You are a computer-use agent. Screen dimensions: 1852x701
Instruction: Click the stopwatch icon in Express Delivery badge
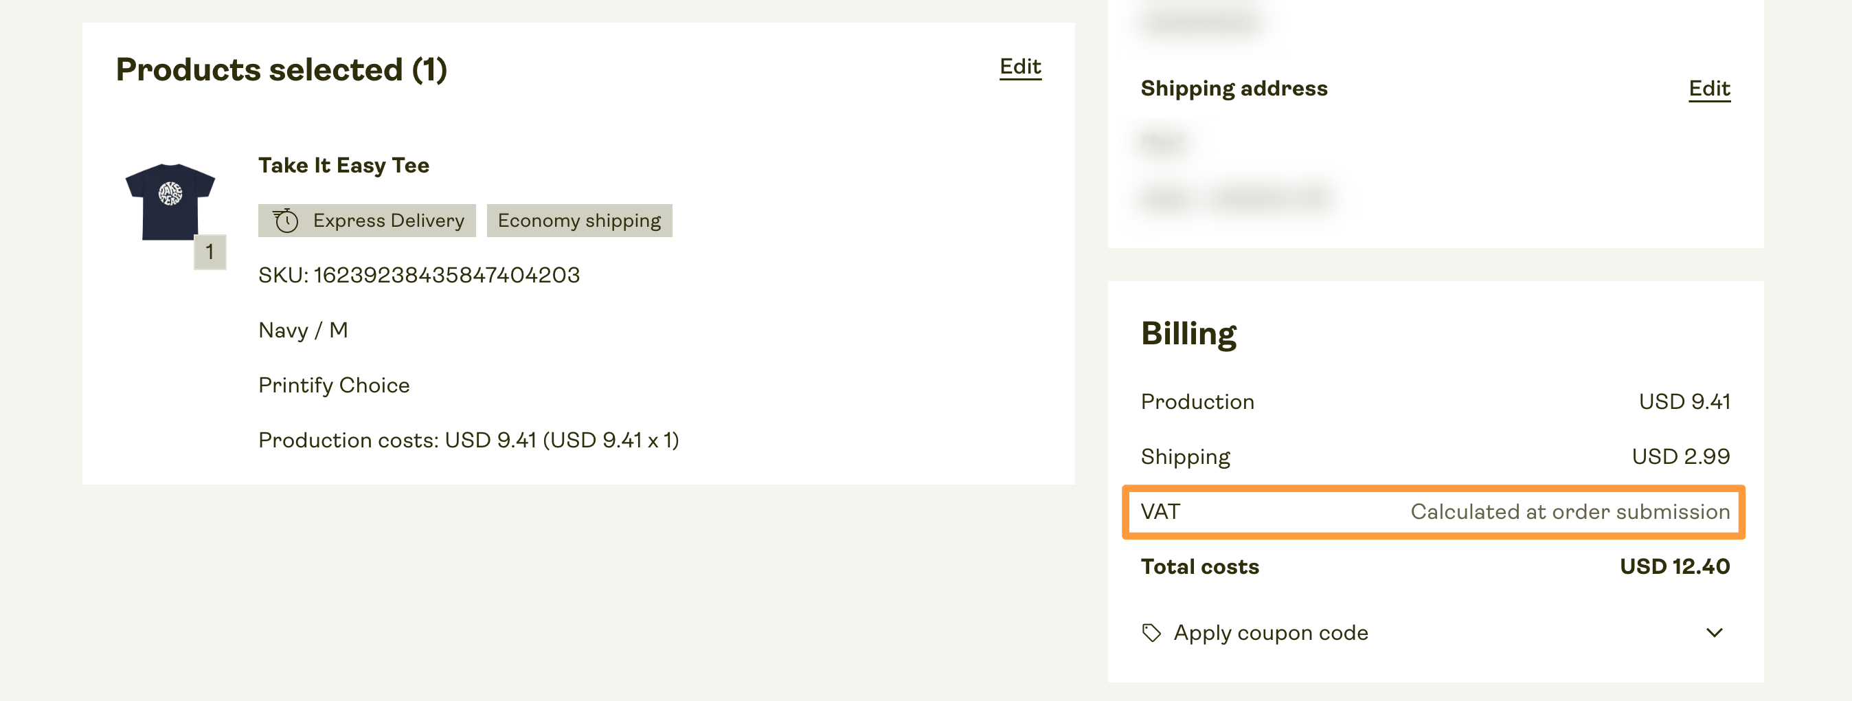pyautogui.click(x=285, y=220)
